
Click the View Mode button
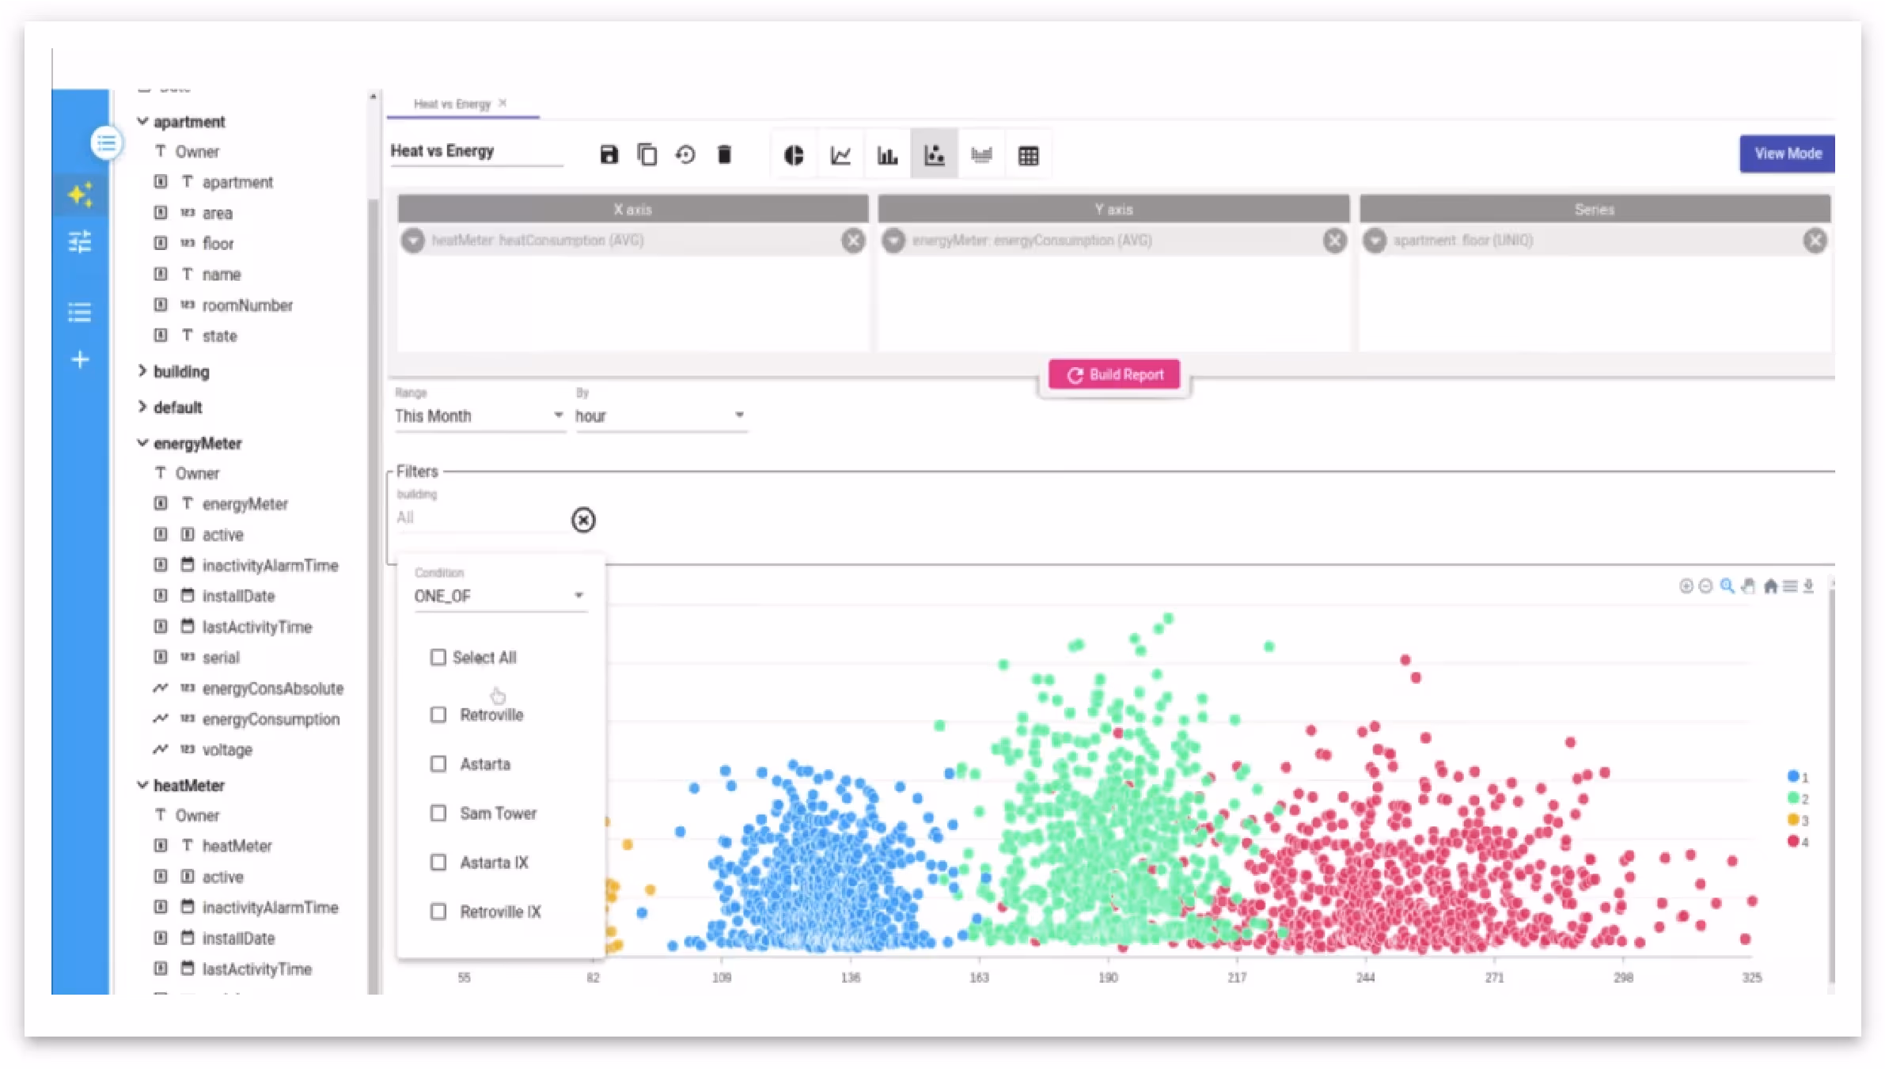tap(1787, 154)
